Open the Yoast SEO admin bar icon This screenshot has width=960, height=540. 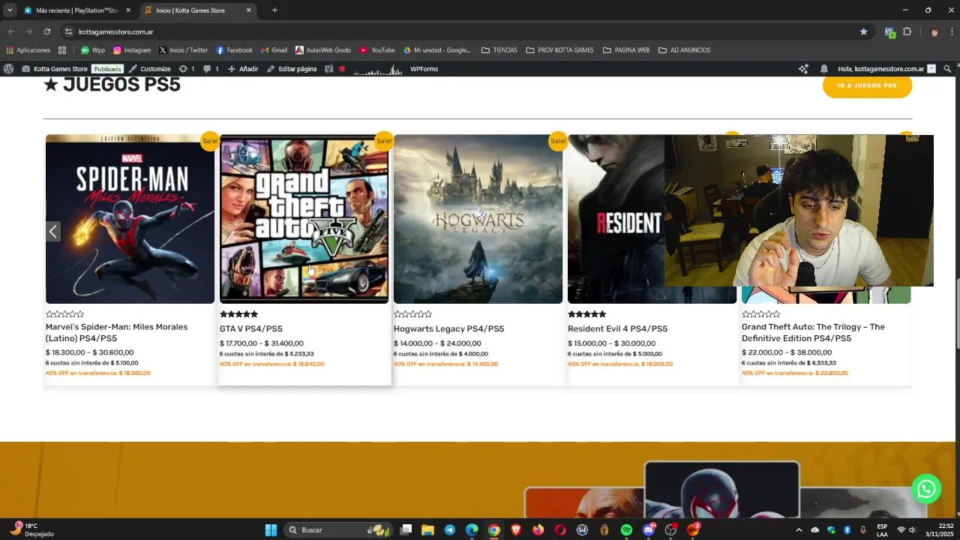pos(328,69)
